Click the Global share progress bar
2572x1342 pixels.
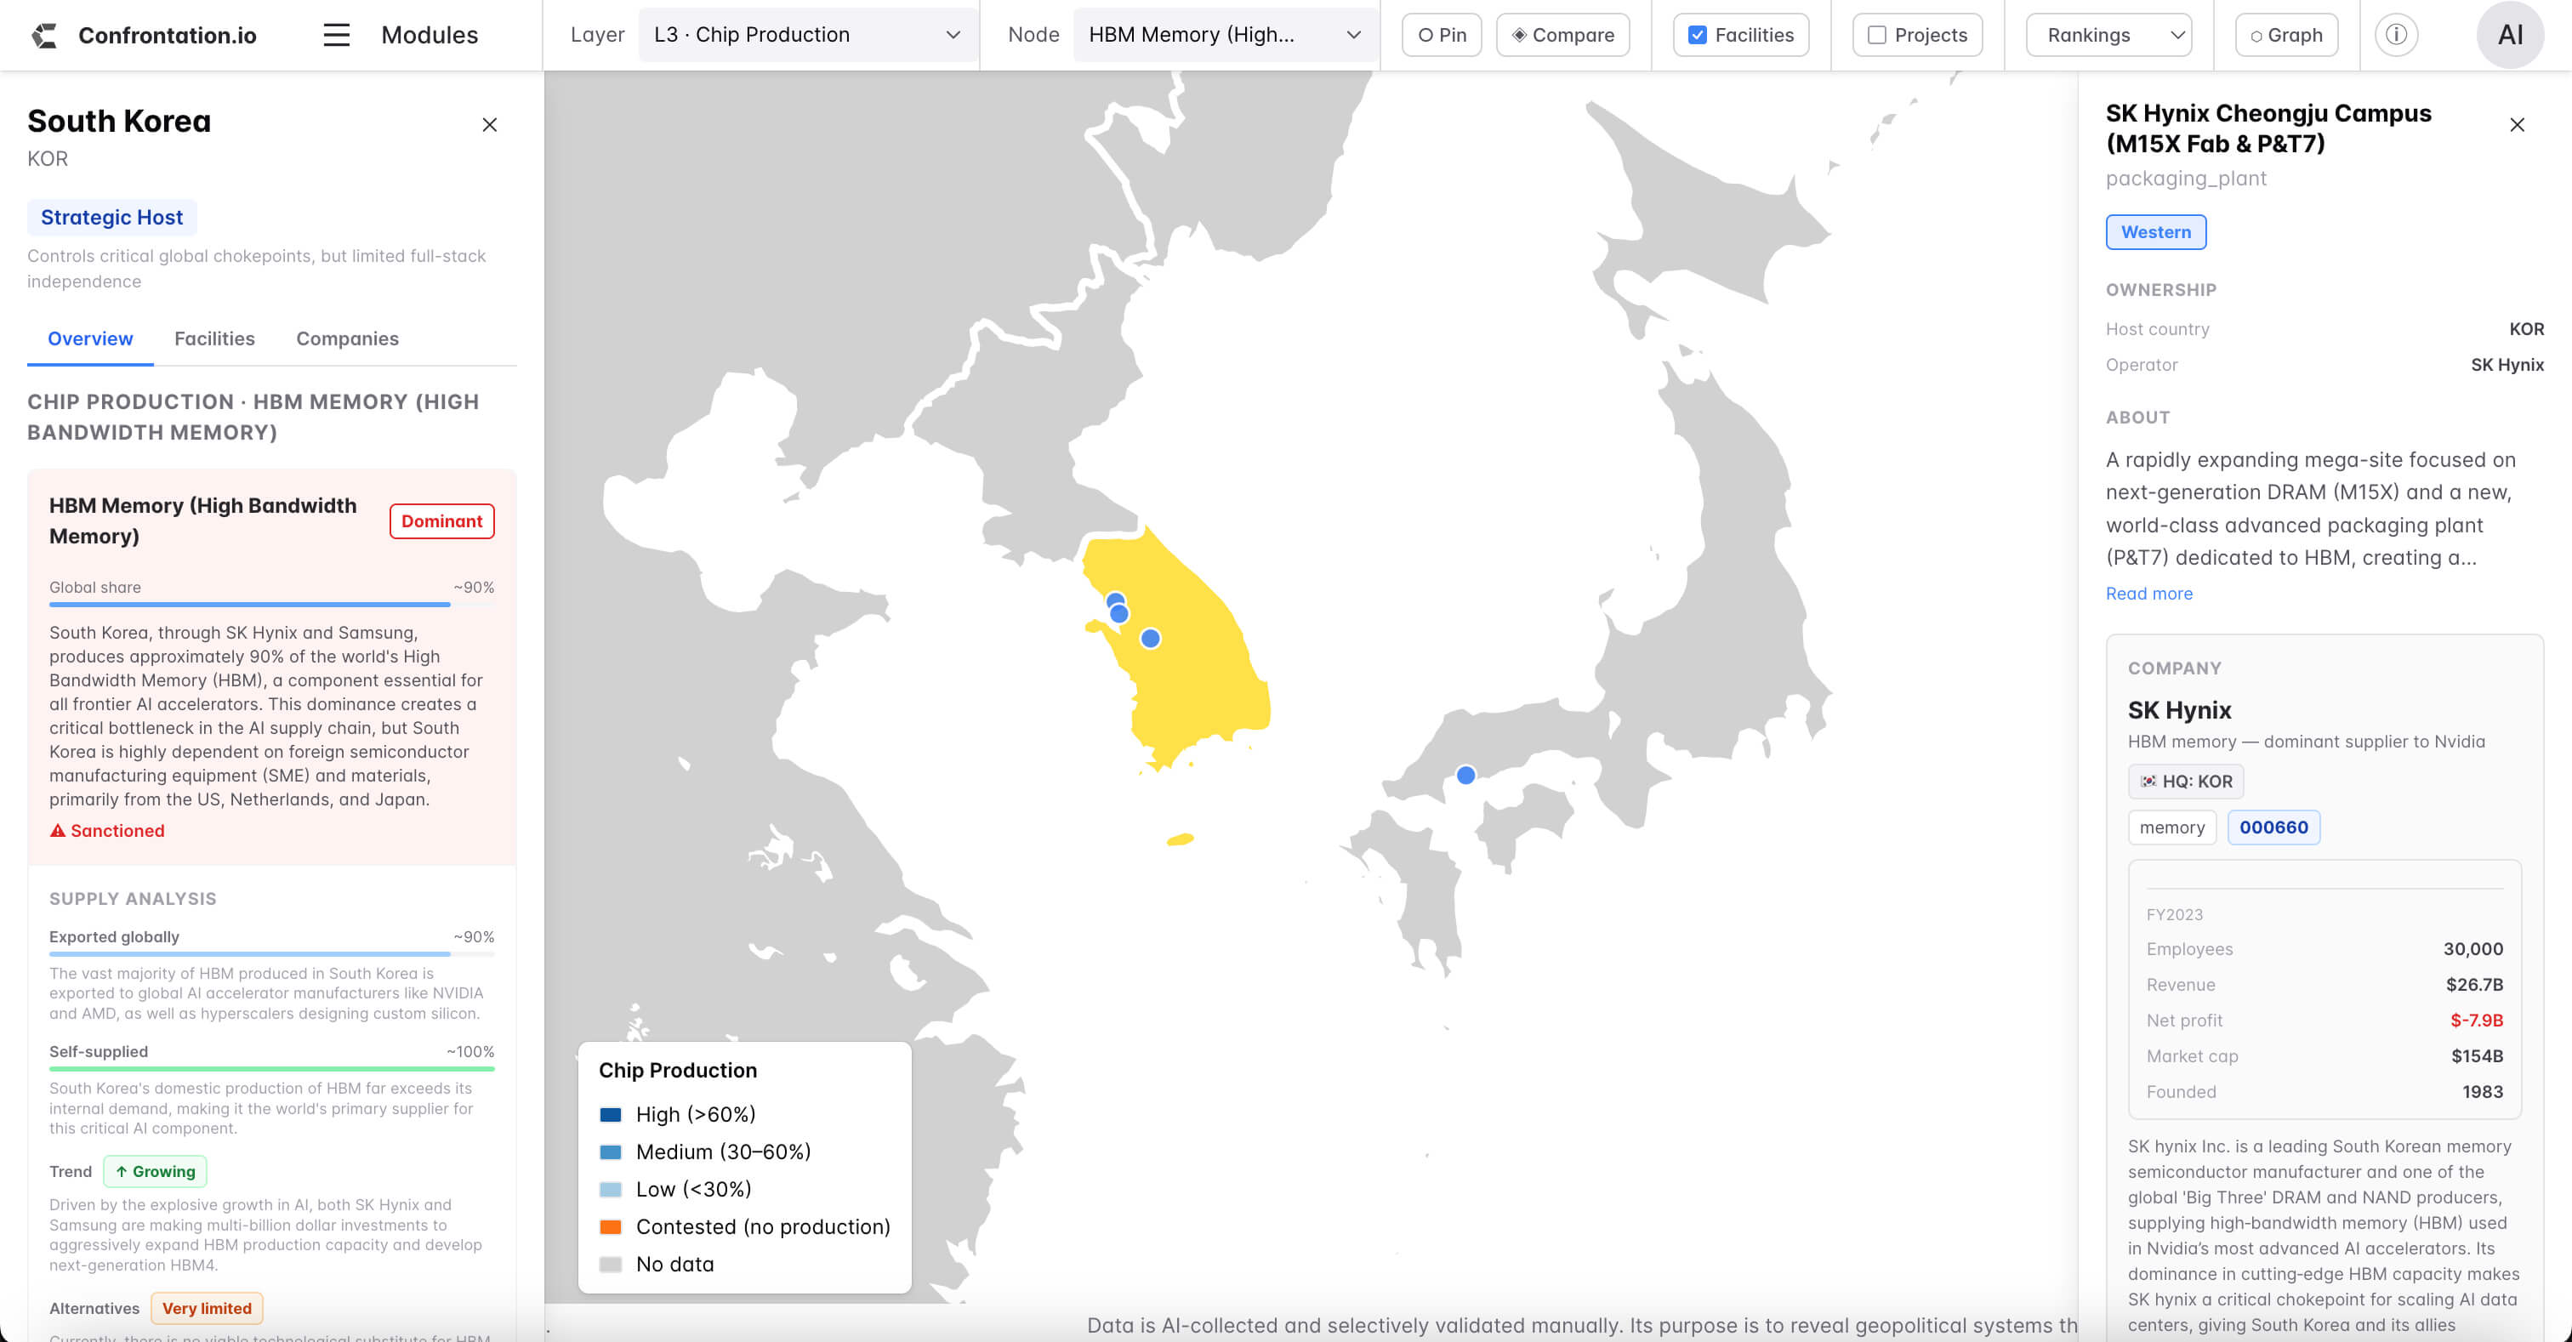[271, 604]
